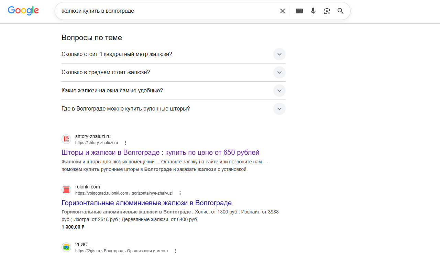The image size is (440, 255).
Task: Click the volgograd.rulonki.com breadcrumb URL
Action: point(124,193)
